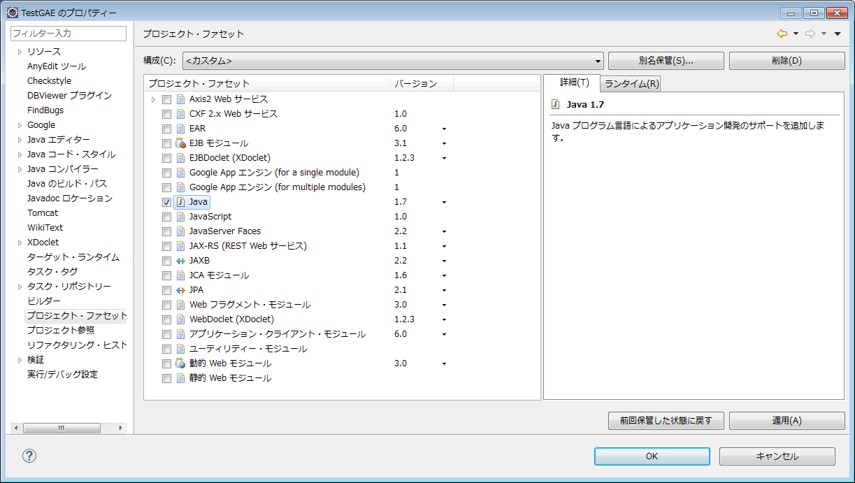This screenshot has width=855, height=483.
Task: Select ターゲット・ランタイム in the tree
Action: (73, 257)
